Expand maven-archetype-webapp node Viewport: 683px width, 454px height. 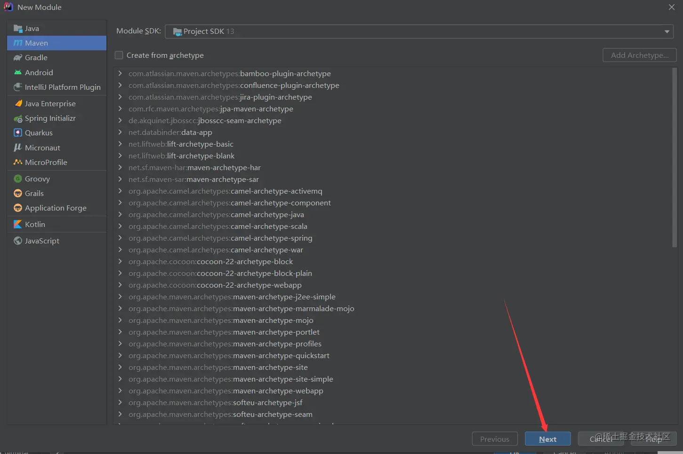coord(121,391)
